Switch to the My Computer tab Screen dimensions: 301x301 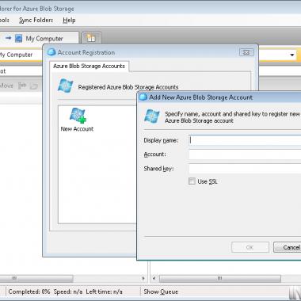coord(39,38)
